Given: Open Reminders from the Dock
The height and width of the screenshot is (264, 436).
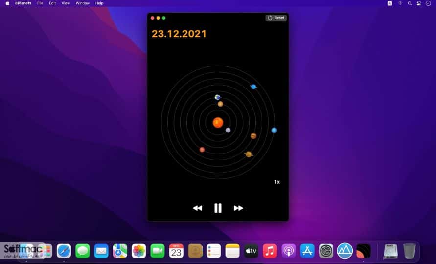Looking at the screenshot, I should coord(214,251).
